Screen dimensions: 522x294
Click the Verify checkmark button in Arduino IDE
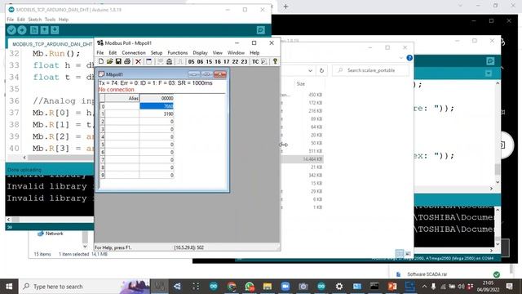[11, 30]
